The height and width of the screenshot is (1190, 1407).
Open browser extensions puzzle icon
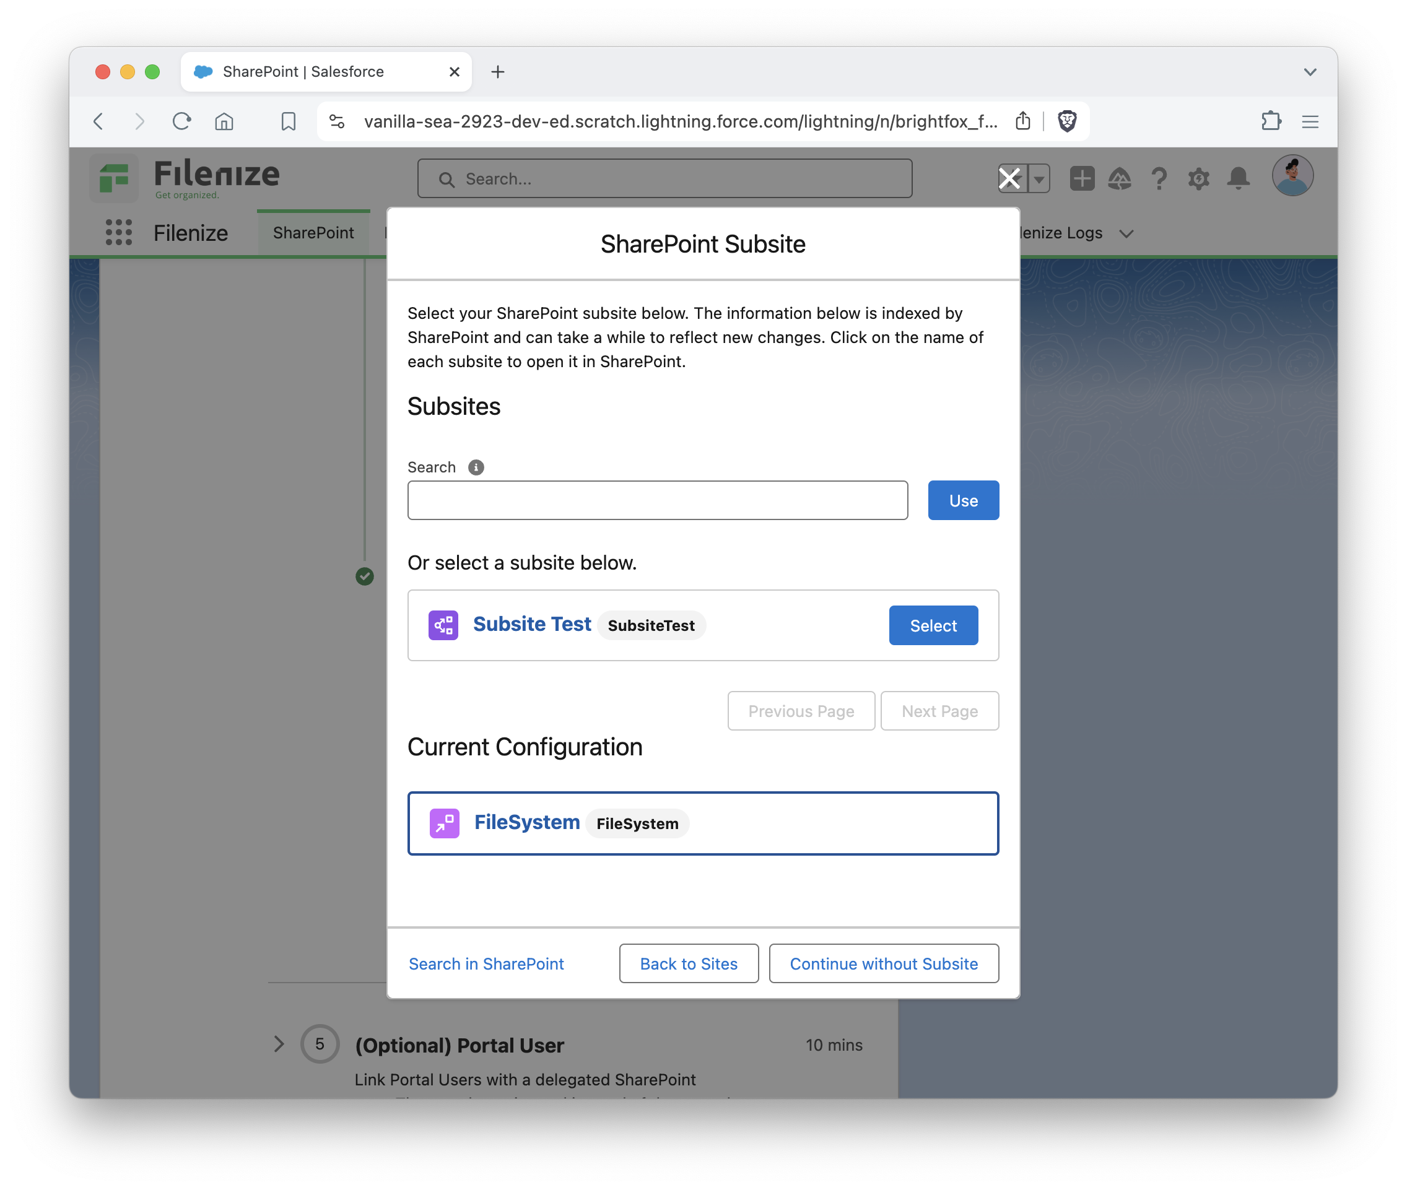point(1271,121)
